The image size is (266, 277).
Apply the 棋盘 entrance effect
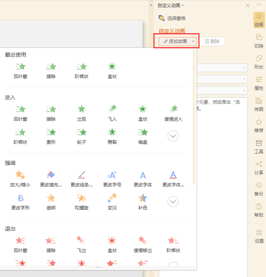(143, 136)
